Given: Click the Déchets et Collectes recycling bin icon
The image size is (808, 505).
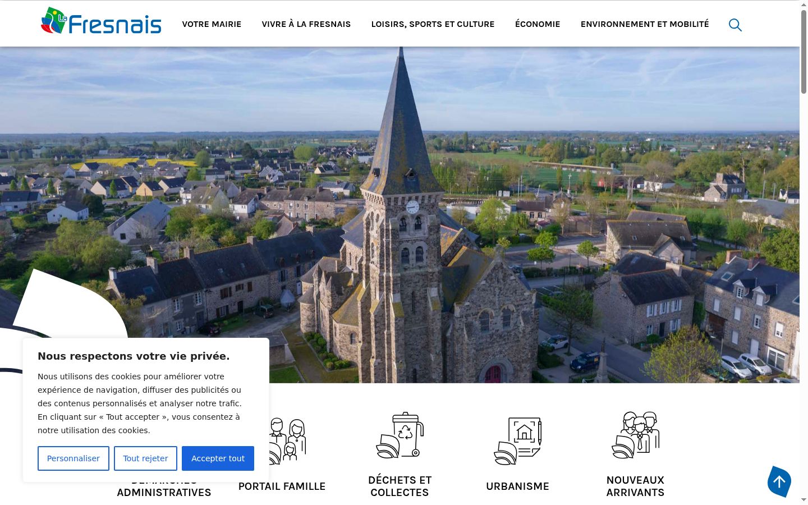Looking at the screenshot, I should point(400,435).
